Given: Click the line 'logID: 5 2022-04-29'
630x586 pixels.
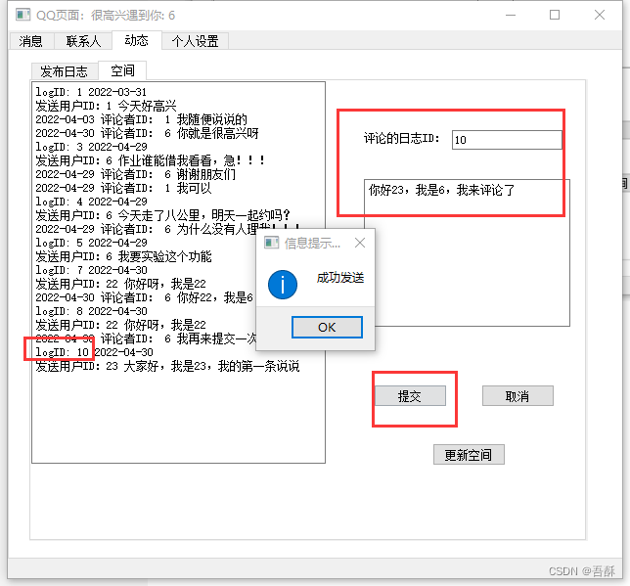Looking at the screenshot, I should [x=91, y=243].
